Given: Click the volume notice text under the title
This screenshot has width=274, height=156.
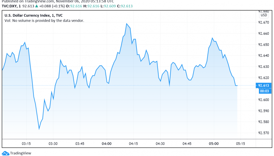Looking at the screenshot, I should pos(44,21).
